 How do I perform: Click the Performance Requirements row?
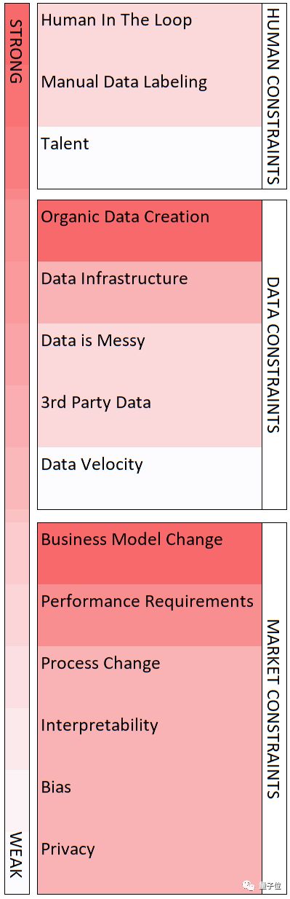click(x=150, y=615)
